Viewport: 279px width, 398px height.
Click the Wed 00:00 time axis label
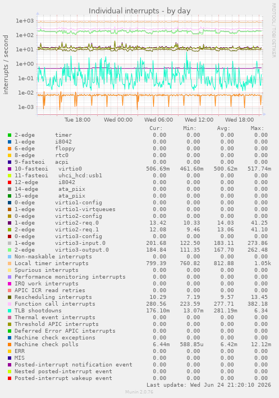click(118, 119)
